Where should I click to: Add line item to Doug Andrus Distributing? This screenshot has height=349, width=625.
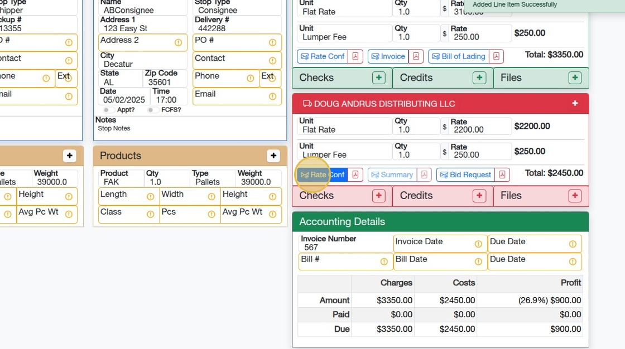pyautogui.click(x=575, y=104)
